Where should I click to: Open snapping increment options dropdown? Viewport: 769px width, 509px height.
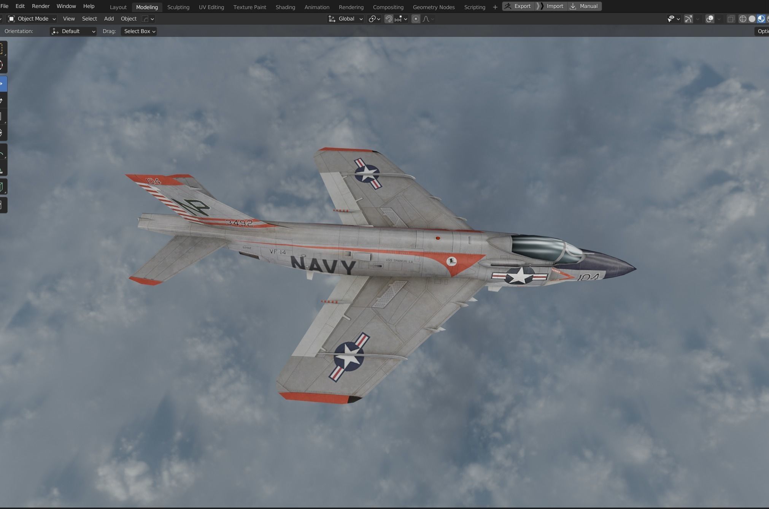[401, 19]
